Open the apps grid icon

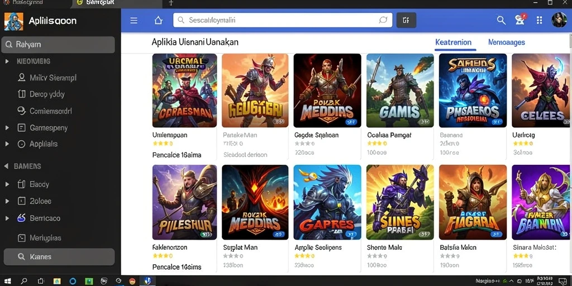tap(539, 21)
